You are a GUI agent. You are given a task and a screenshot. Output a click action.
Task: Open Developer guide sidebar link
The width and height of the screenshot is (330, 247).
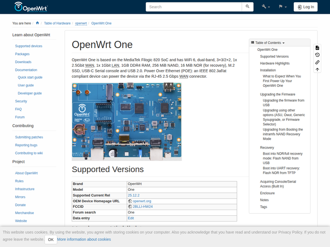(x=30, y=93)
